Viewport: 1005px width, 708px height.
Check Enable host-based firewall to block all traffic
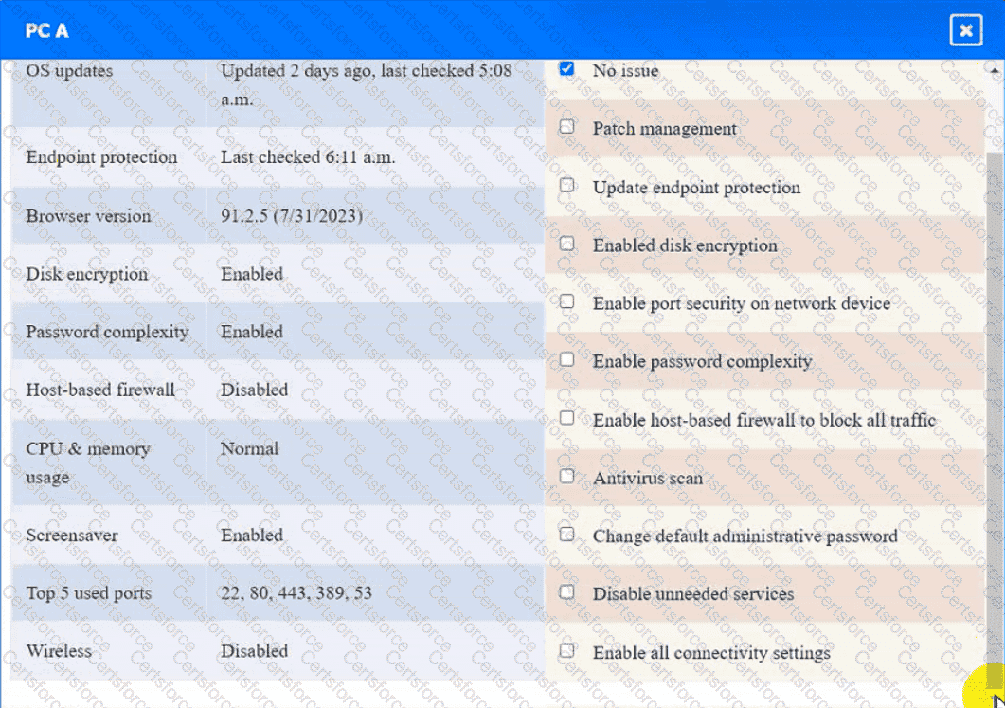[566, 418]
